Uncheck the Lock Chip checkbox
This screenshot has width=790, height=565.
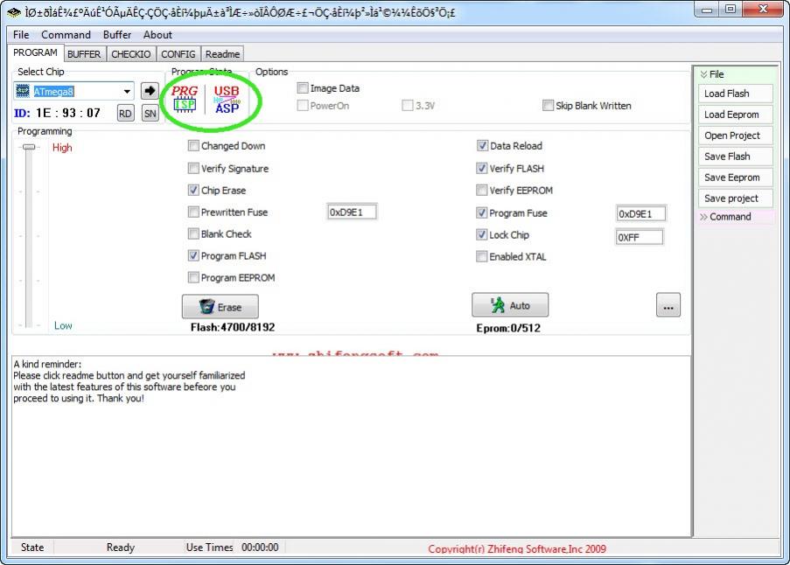(482, 235)
